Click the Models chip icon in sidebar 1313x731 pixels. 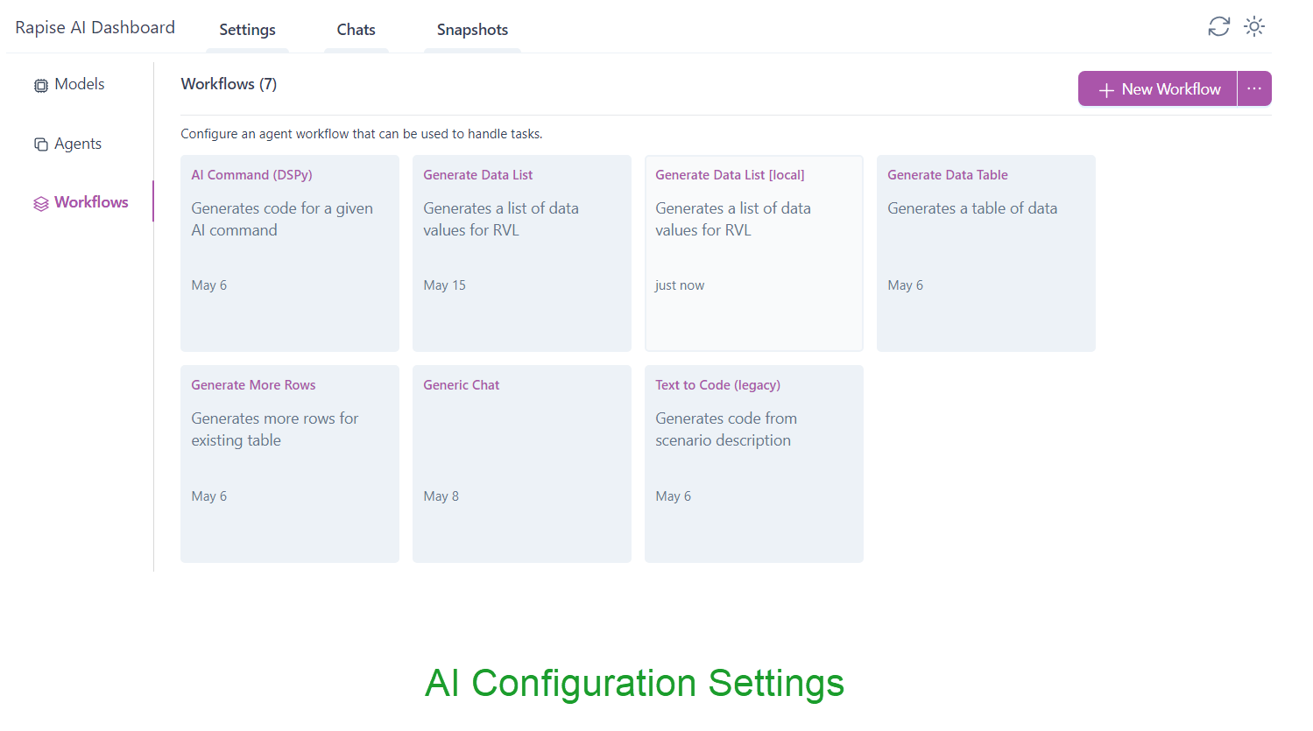(x=41, y=86)
